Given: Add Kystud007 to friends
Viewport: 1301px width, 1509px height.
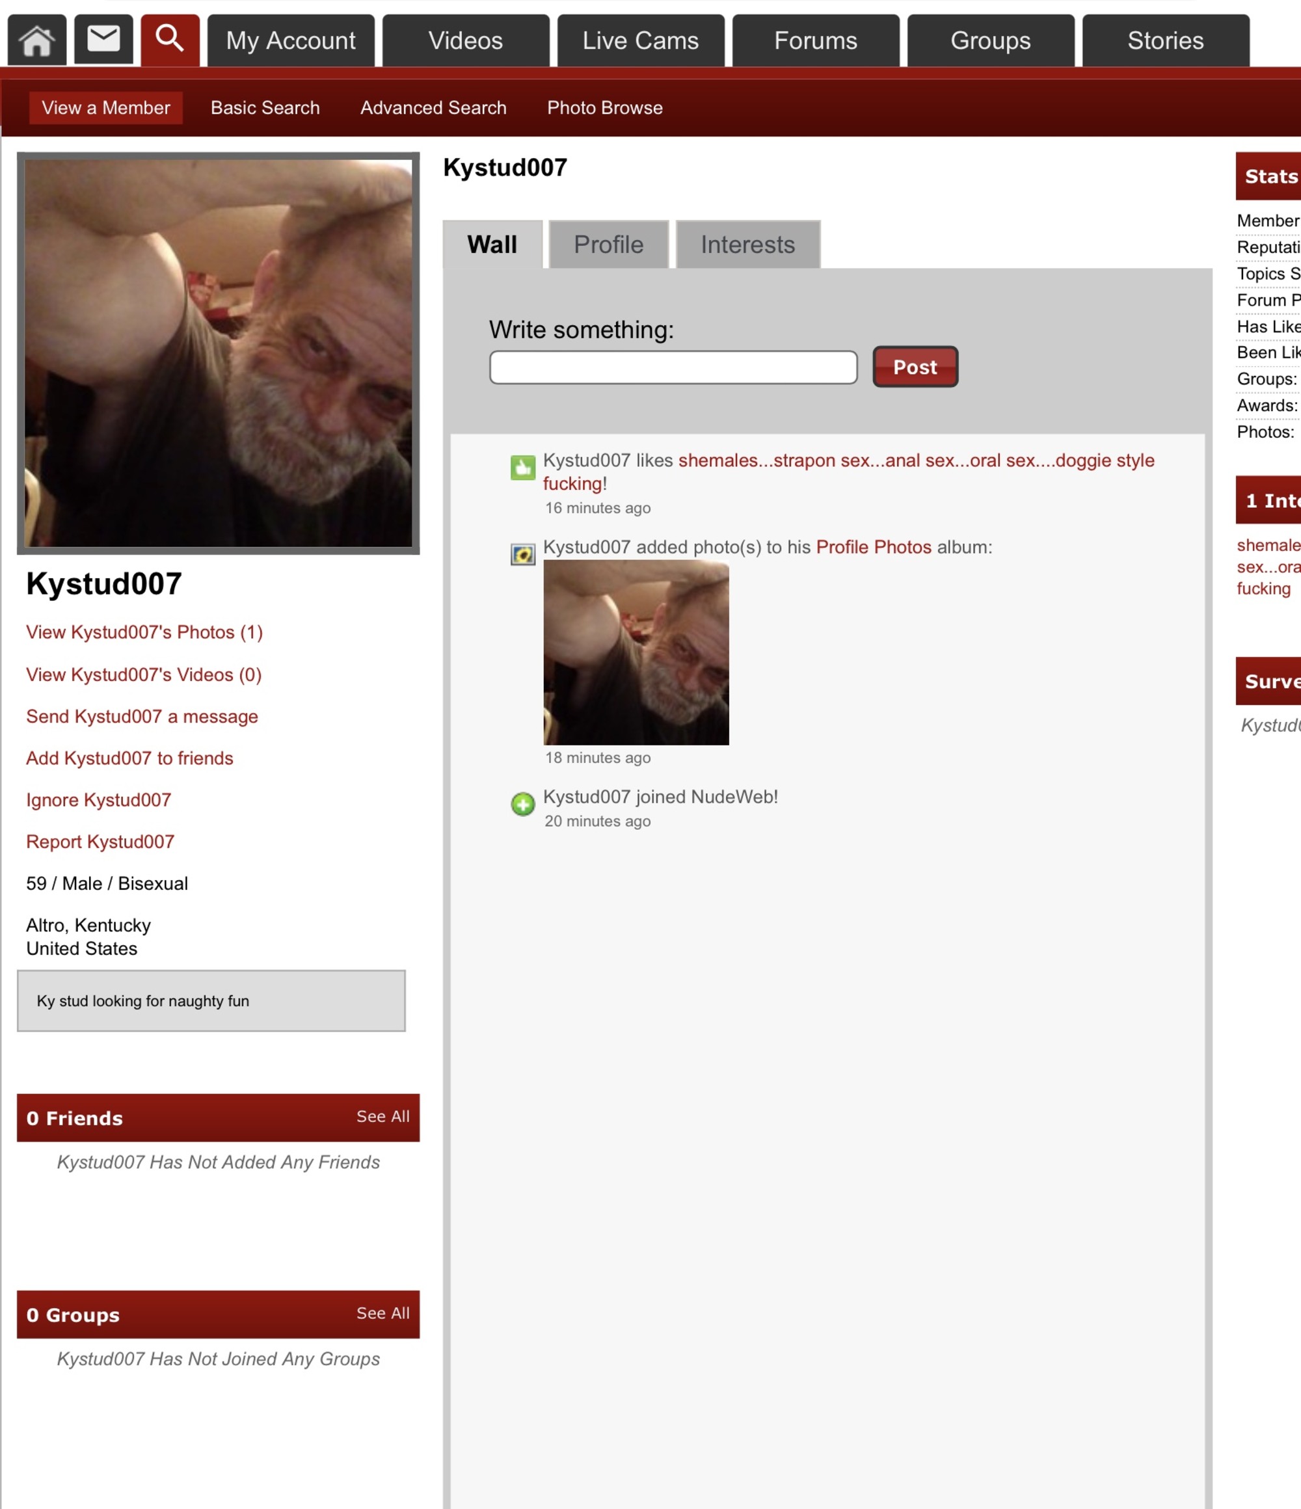Looking at the screenshot, I should click(129, 758).
